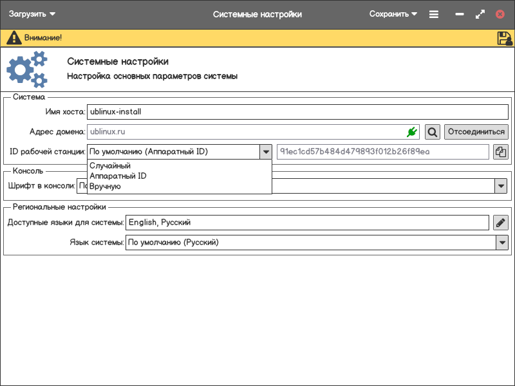Click the green plug connection icon
515x386 pixels.
[x=412, y=132]
